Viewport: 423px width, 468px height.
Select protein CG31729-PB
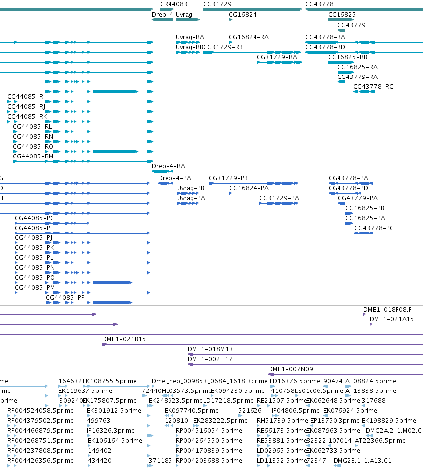[x=228, y=178]
